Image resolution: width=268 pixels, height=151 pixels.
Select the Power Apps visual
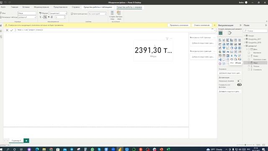pos(220,63)
